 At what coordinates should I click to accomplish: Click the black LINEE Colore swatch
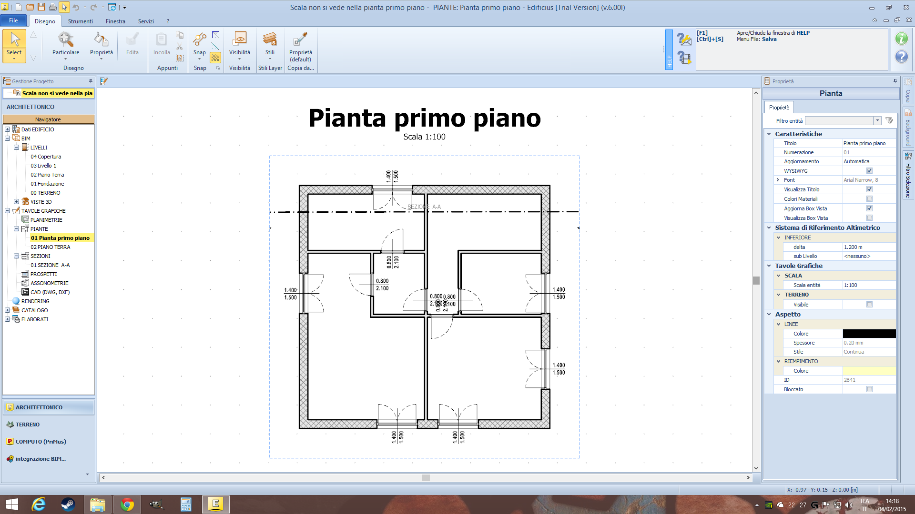(869, 334)
